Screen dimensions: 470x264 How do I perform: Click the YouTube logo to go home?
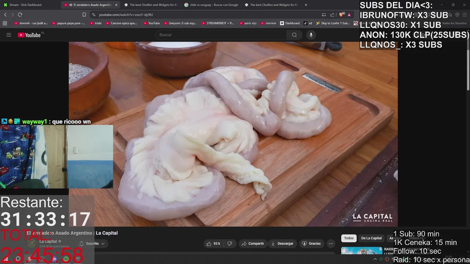click(x=29, y=35)
